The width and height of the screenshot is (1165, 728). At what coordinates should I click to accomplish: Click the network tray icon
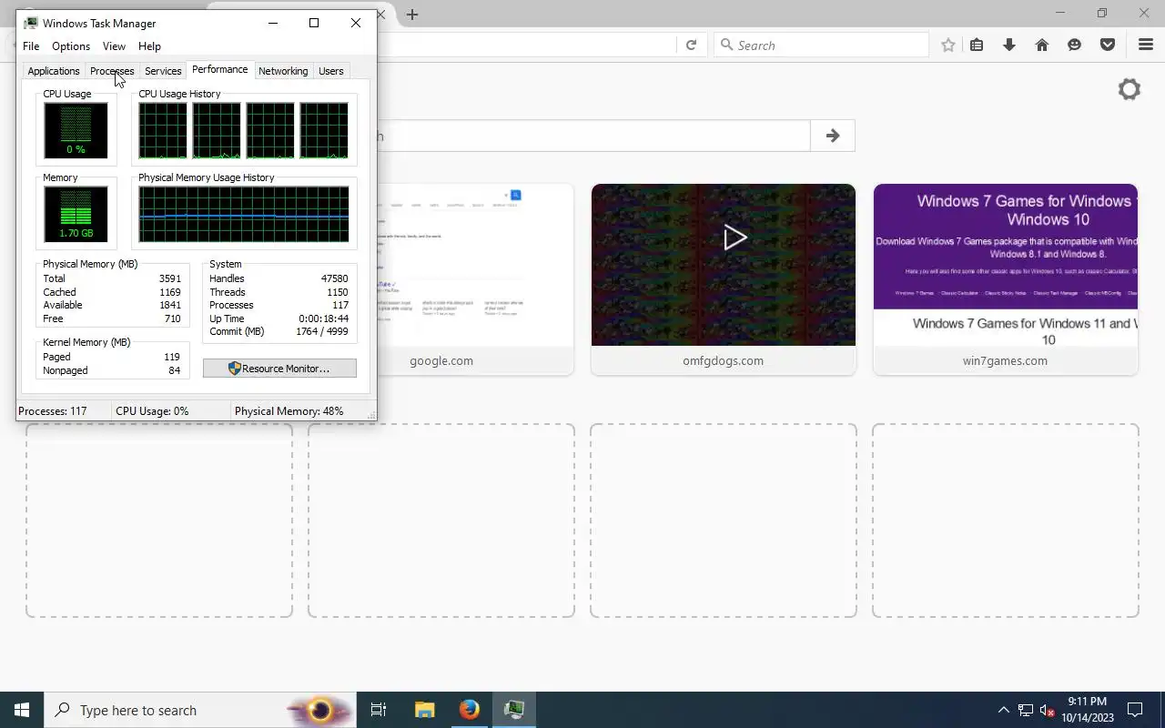coord(1026,710)
